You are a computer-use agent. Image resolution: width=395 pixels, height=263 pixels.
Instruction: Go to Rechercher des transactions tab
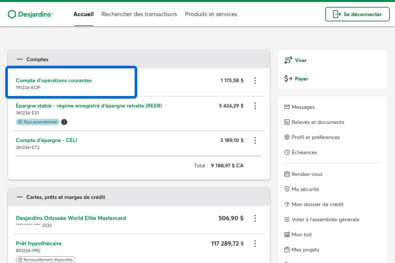139,14
